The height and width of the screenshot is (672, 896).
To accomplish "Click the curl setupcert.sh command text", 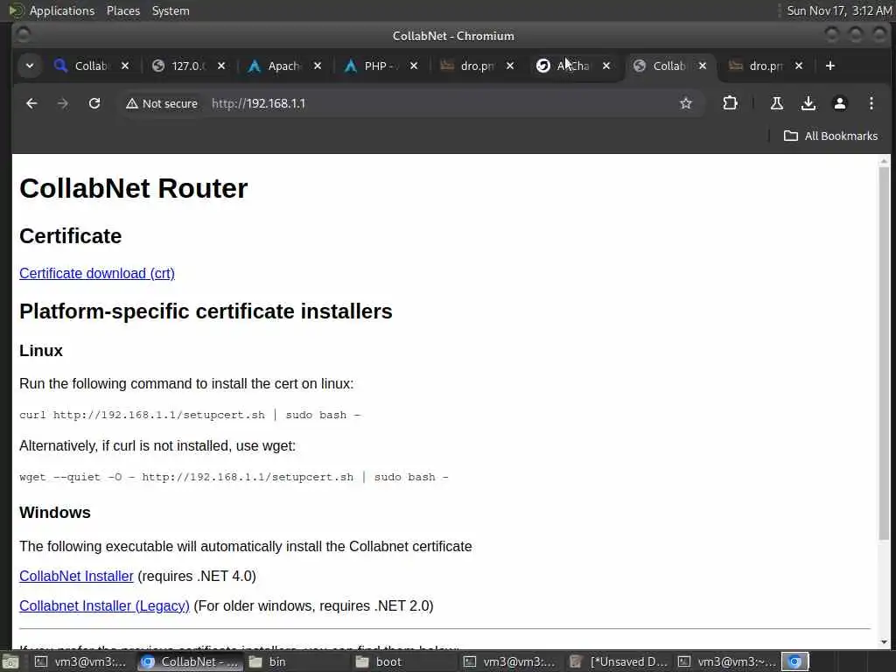I will pos(190,415).
